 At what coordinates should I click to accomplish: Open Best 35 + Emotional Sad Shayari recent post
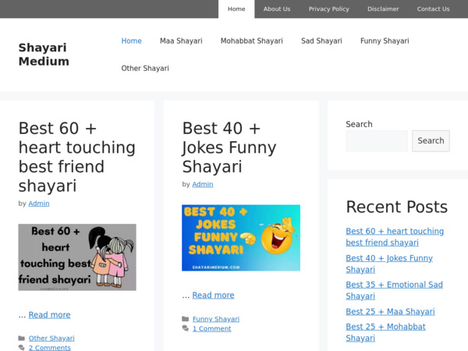pos(394,290)
